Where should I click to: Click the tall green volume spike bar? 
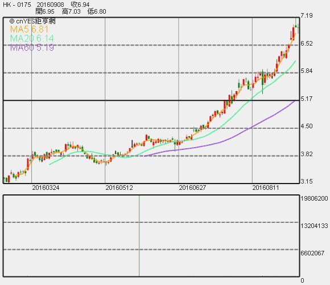tap(139, 235)
